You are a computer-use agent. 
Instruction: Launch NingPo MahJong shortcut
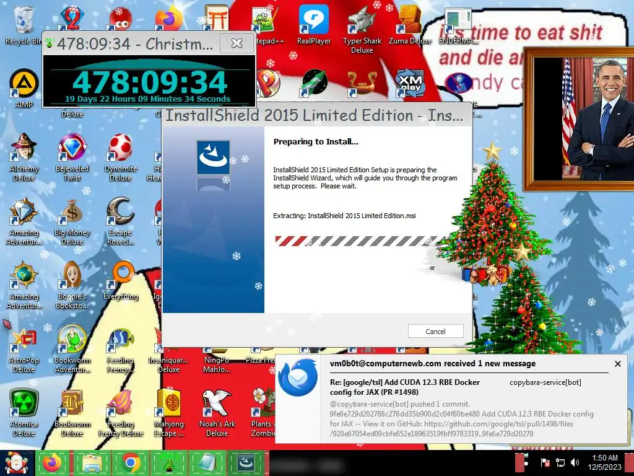click(x=217, y=359)
